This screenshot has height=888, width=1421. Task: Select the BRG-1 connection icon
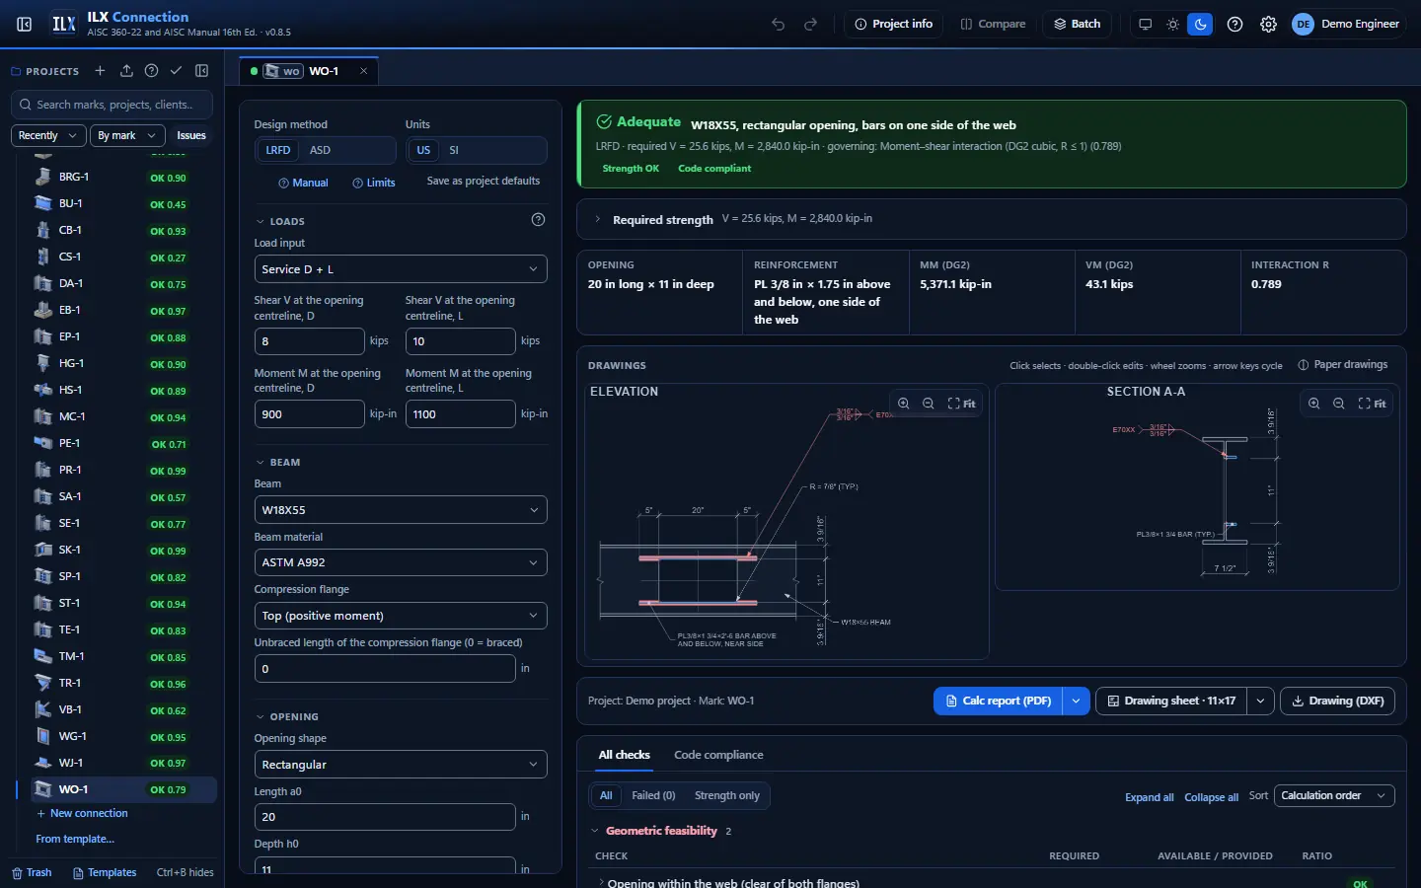(42, 177)
